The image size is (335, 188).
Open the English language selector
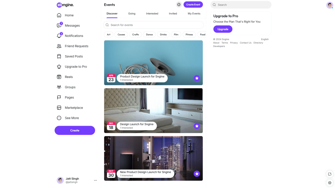coord(265,39)
